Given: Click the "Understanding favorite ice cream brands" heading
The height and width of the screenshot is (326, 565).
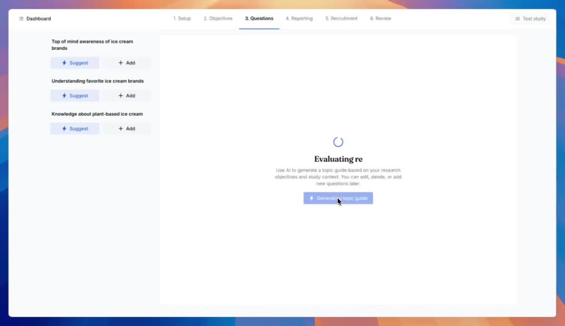Looking at the screenshot, I should coord(97,81).
